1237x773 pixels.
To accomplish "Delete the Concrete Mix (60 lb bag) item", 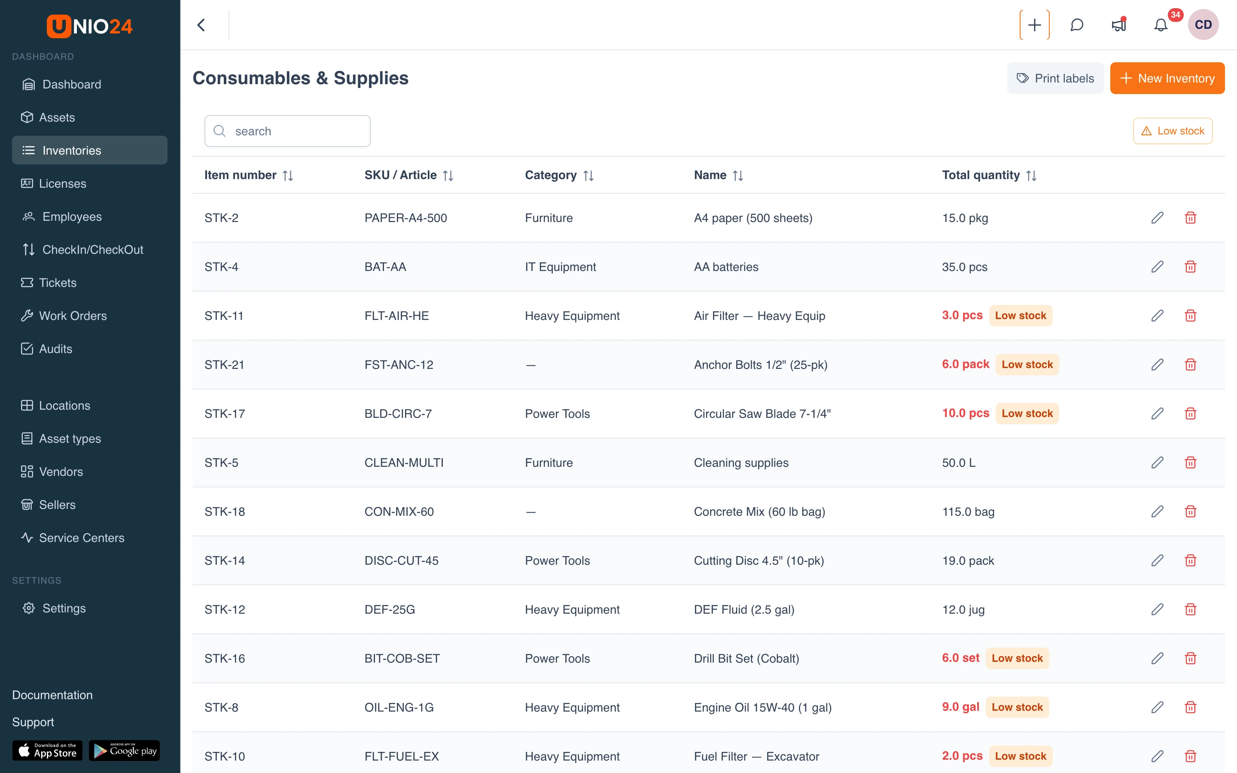I will (x=1191, y=512).
